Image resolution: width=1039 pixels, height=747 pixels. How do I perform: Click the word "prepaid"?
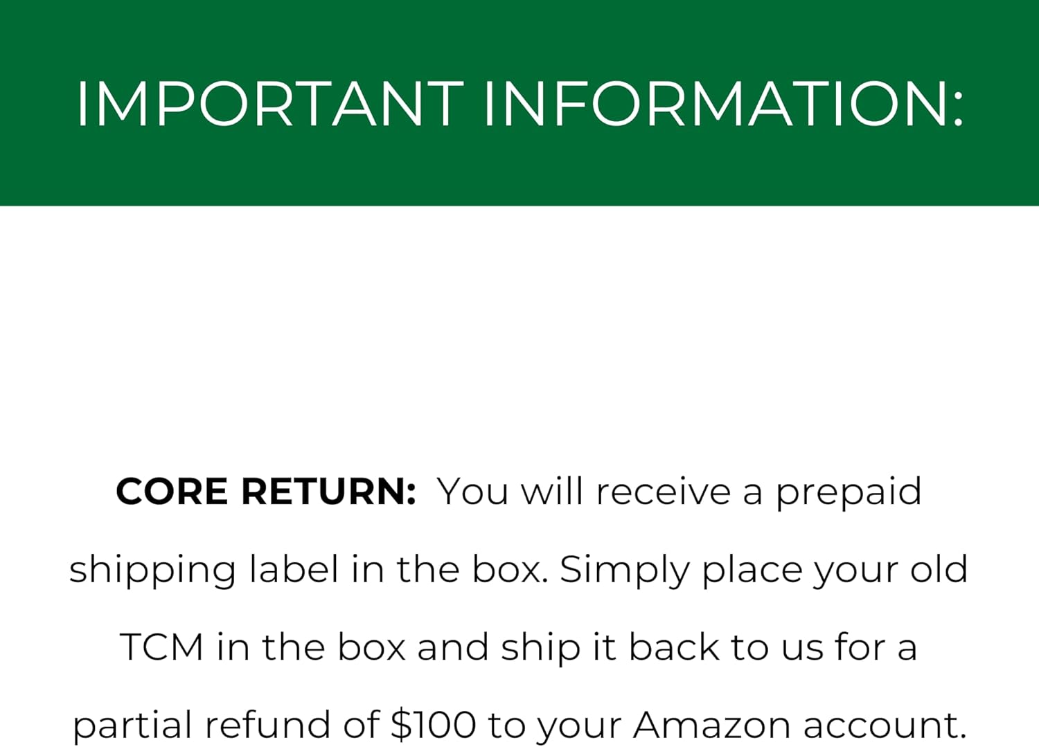point(848,493)
